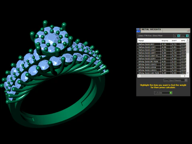Click the 4.24 grams value for 9KY
192x144 pixels.
pyautogui.click(x=164, y=44)
